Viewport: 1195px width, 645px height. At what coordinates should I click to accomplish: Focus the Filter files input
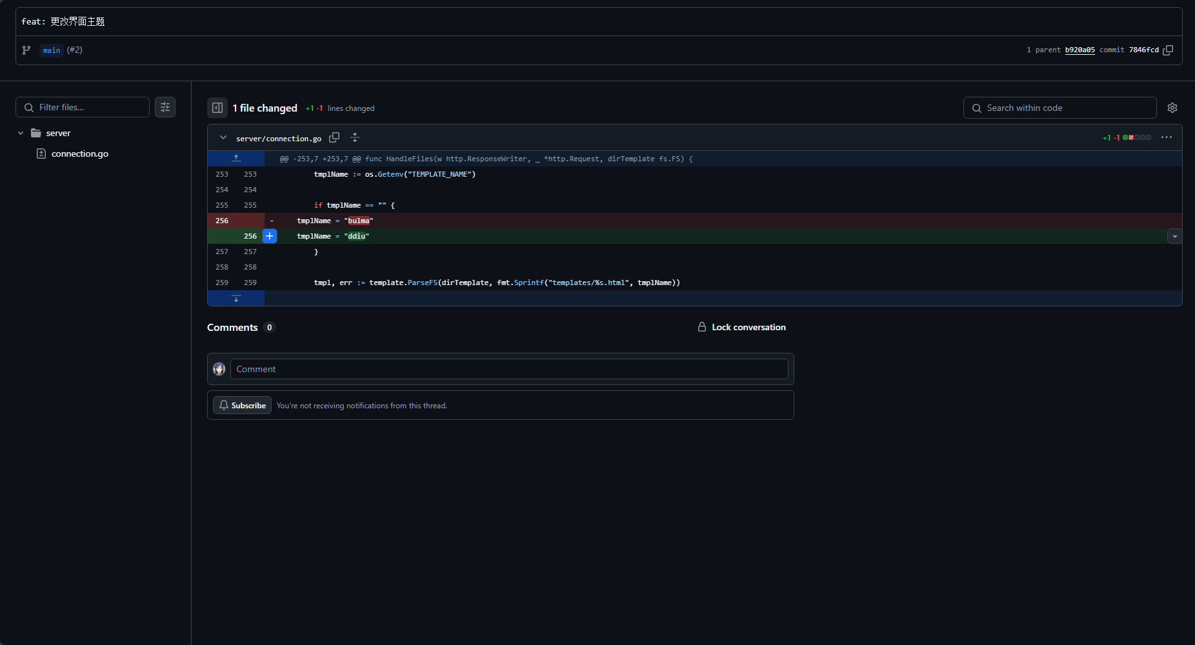[x=83, y=107]
